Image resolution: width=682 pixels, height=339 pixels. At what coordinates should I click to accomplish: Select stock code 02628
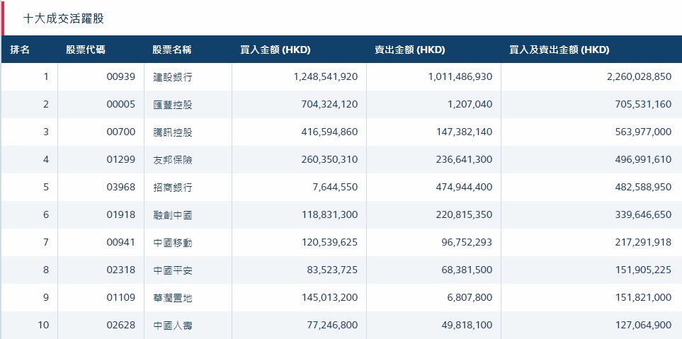tap(121, 325)
